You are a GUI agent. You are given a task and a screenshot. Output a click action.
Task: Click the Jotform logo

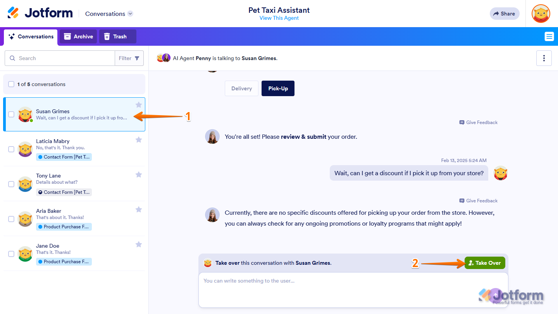(x=40, y=13)
